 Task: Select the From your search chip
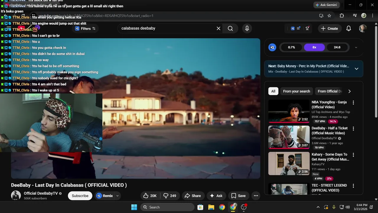pos(296,91)
